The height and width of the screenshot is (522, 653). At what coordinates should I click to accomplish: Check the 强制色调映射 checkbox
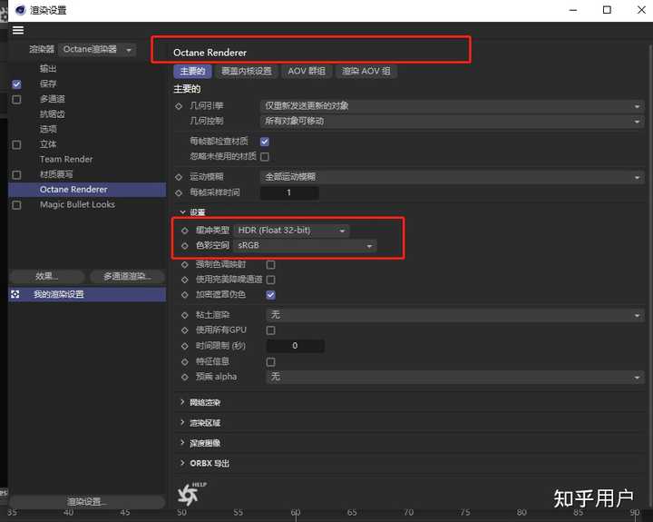coord(270,265)
